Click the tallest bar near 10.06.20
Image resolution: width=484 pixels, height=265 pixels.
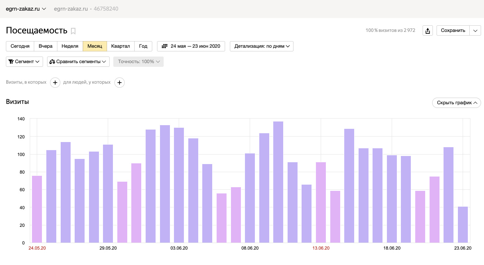click(278, 182)
